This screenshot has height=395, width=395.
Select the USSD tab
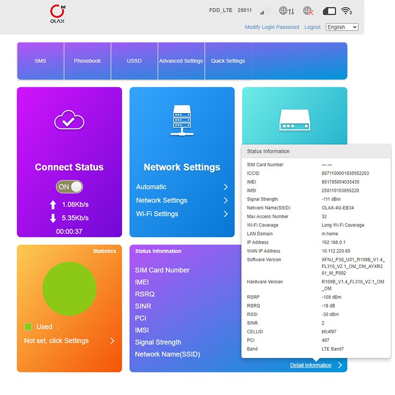134,61
